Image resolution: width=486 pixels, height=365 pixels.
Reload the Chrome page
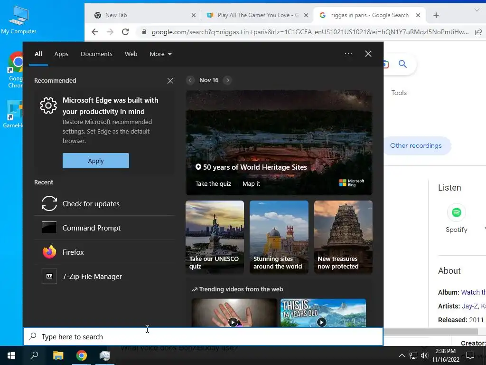[125, 32]
